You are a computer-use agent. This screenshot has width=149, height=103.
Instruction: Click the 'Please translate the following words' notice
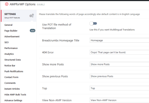(x=89, y=14)
